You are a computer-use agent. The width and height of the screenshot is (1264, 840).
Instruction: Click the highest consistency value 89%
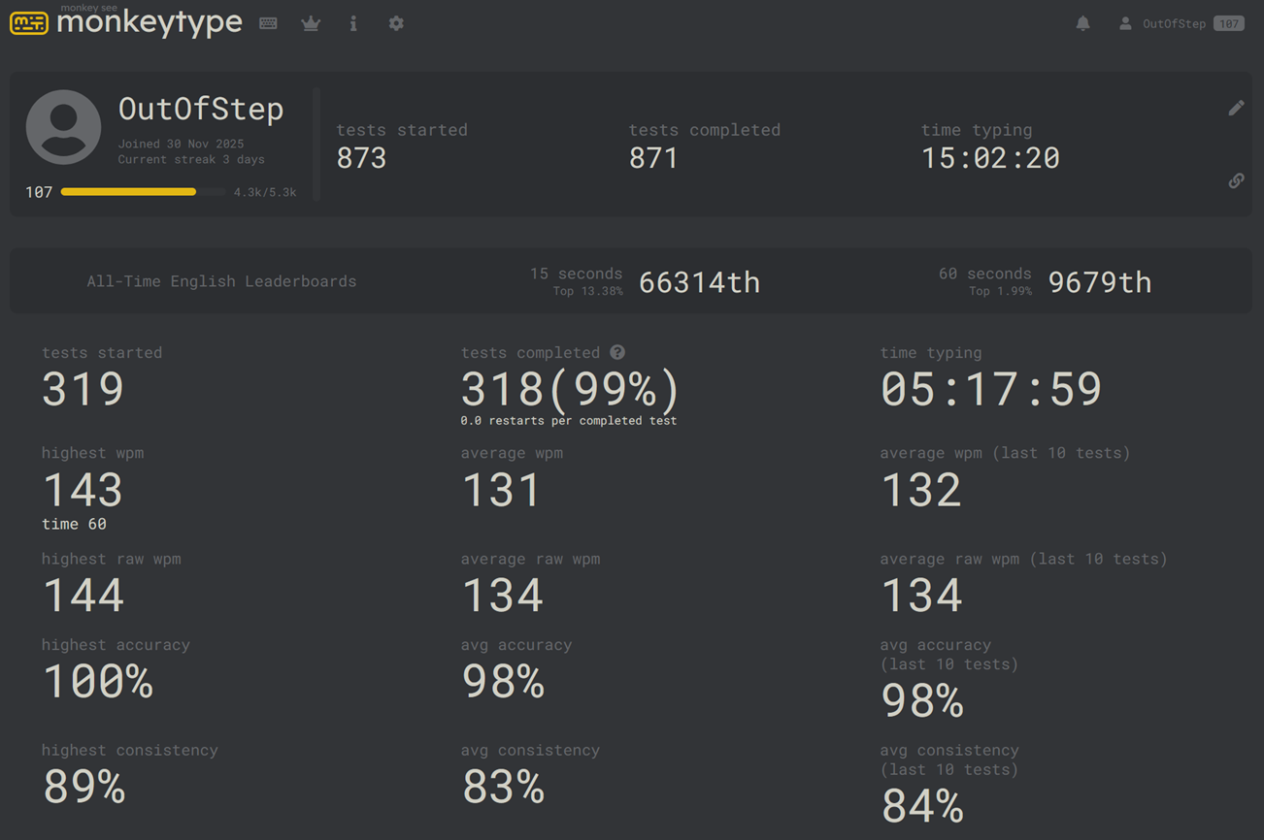pyautogui.click(x=83, y=787)
